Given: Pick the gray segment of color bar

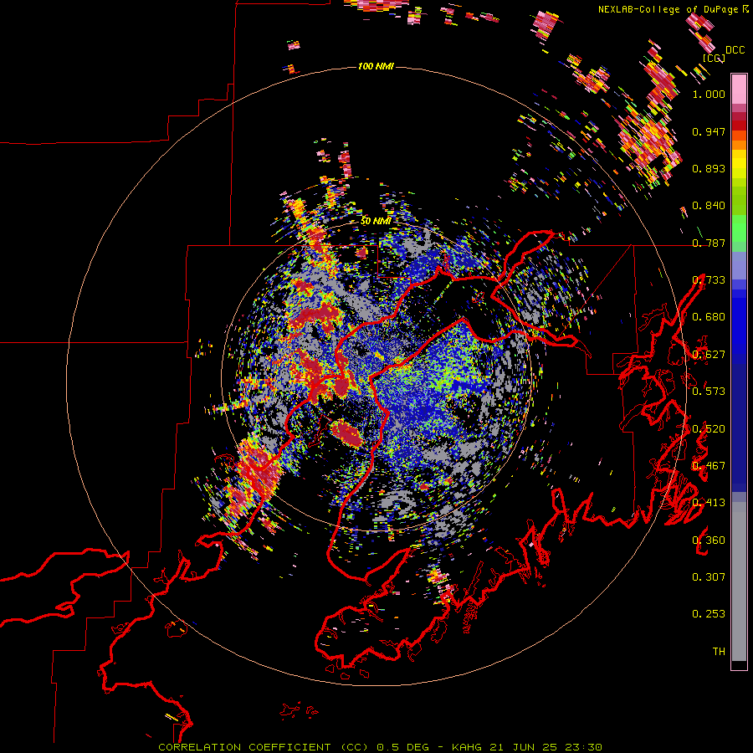Looking at the screenshot, I should 739,581.
